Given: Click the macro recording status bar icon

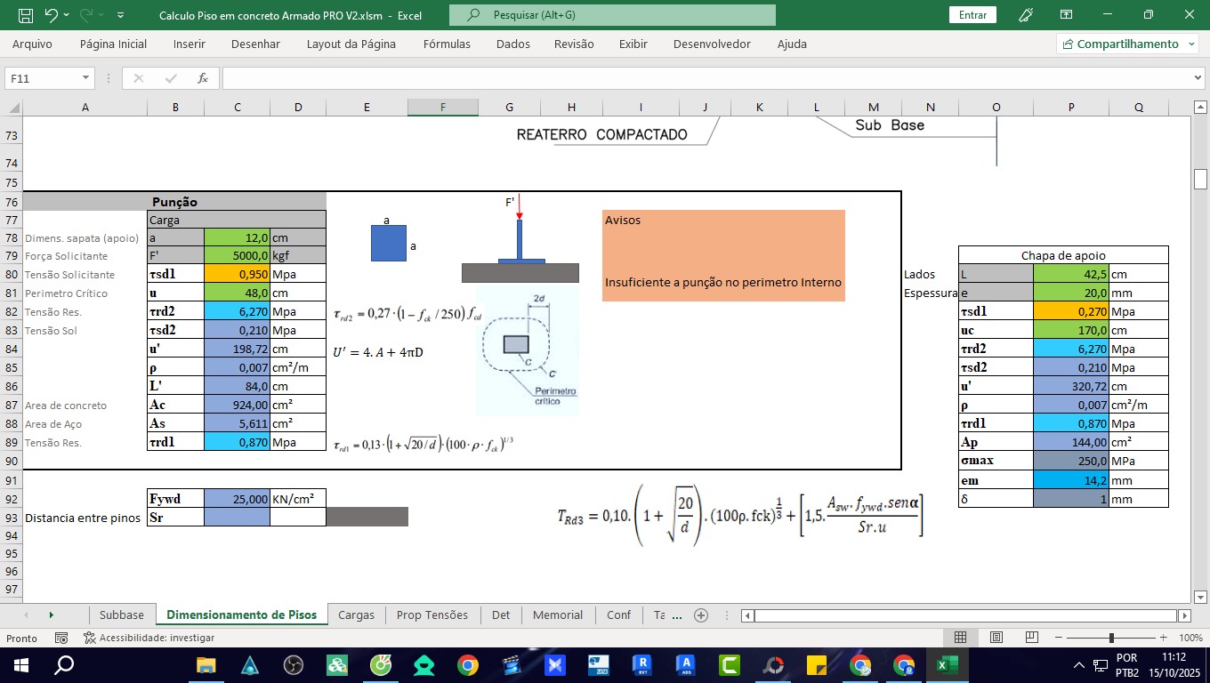Looking at the screenshot, I should click(x=61, y=638).
